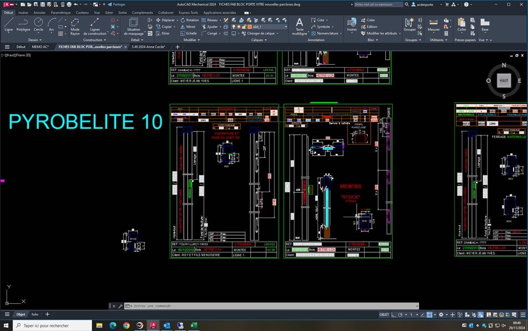This screenshot has width=528, height=331.
Task: Select the Ligne drawing tool
Action: tap(9, 25)
